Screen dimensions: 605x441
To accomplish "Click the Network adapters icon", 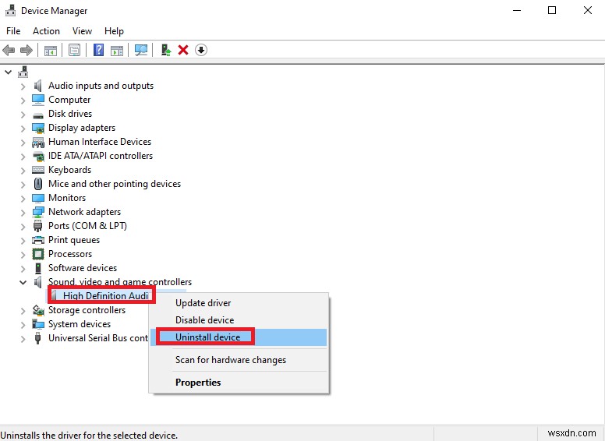I will pos(38,212).
